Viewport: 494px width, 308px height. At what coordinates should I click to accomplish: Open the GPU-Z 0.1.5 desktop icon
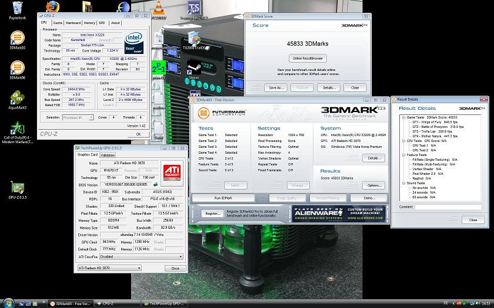17,190
